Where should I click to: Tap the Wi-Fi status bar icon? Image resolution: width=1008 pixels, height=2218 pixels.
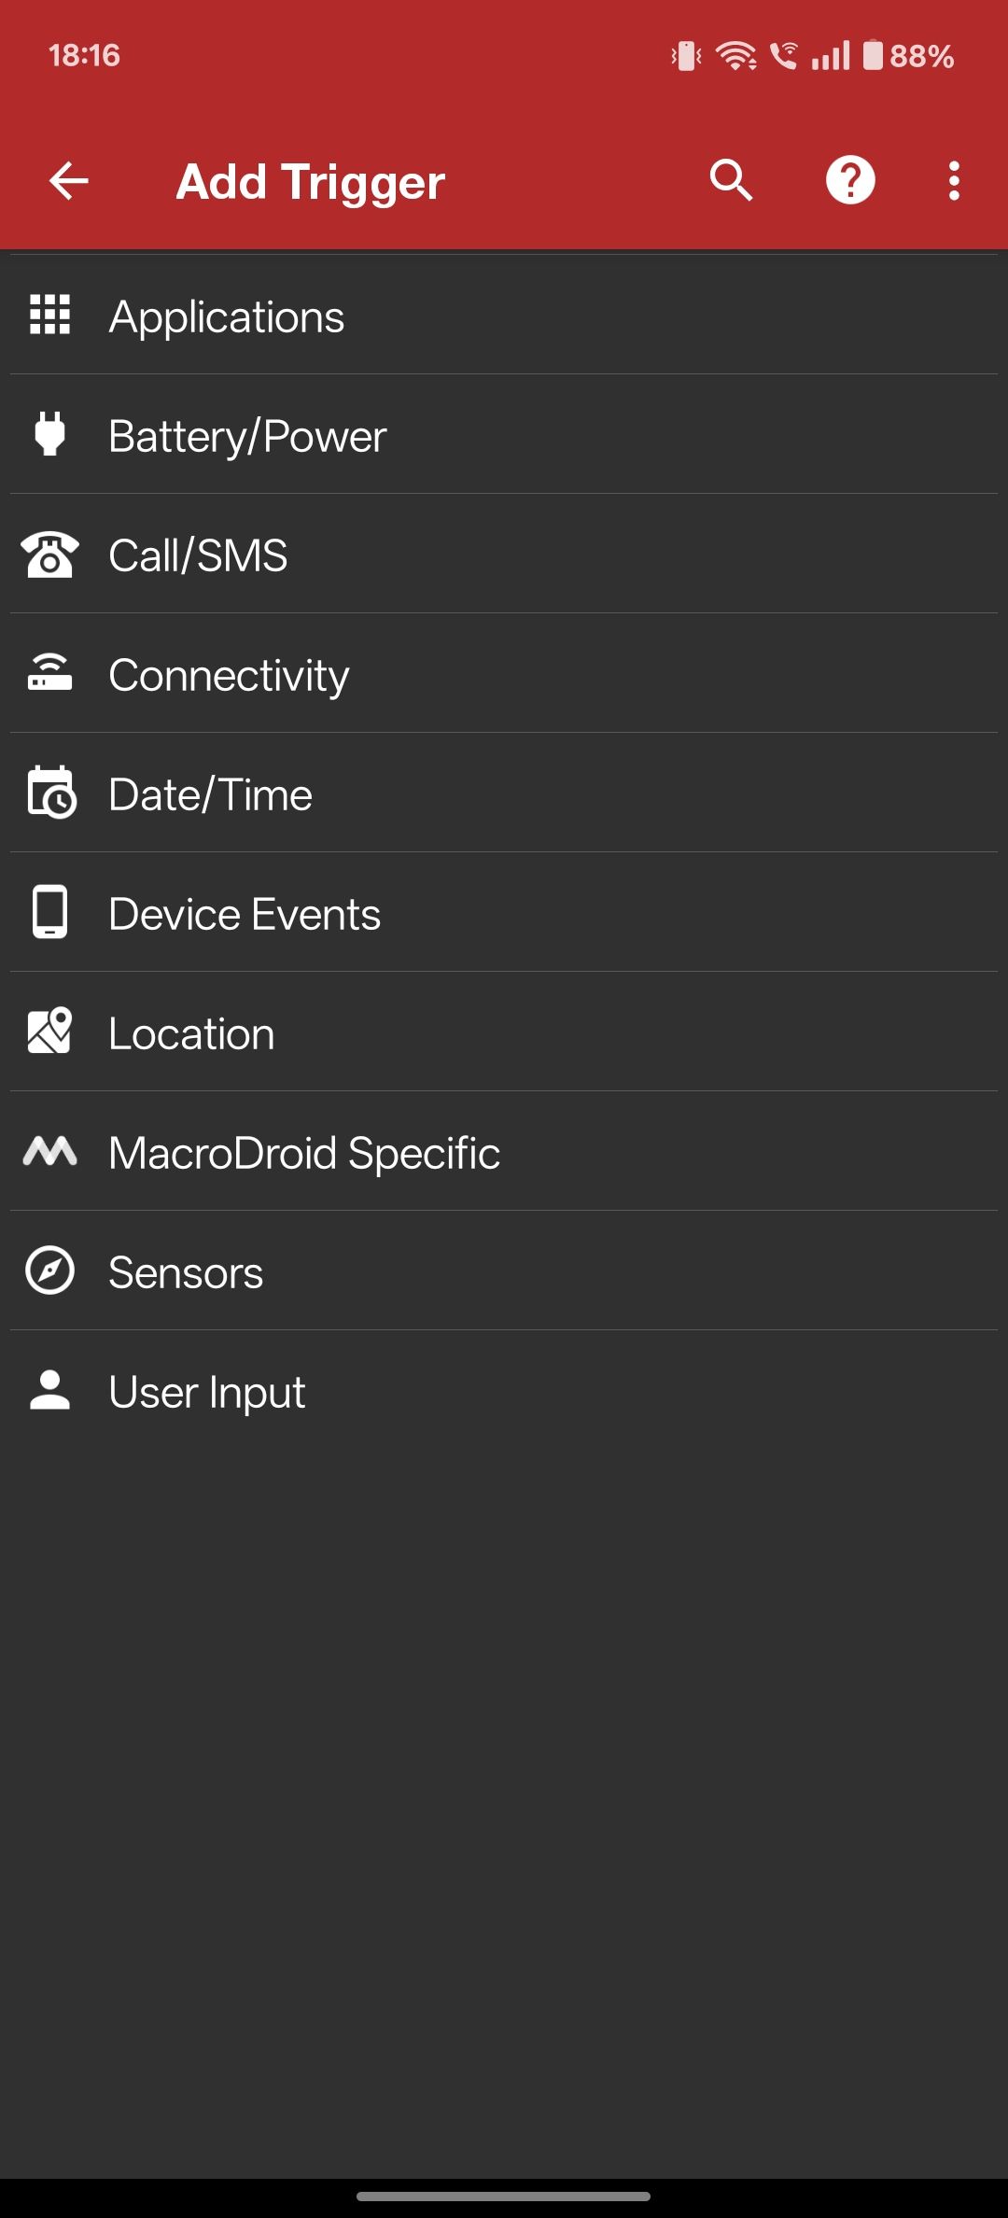click(736, 56)
